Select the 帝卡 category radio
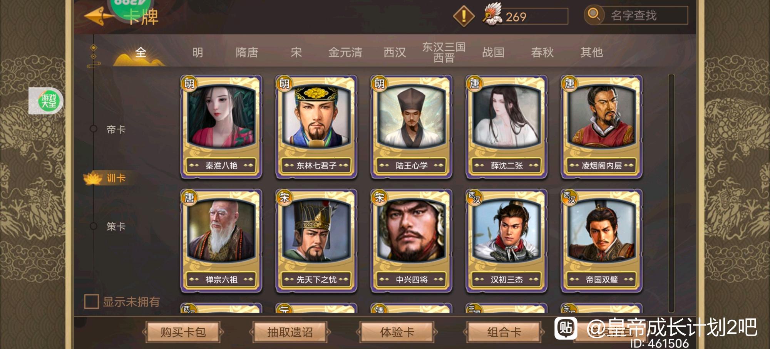Image resolution: width=770 pixels, height=349 pixels. [x=93, y=129]
